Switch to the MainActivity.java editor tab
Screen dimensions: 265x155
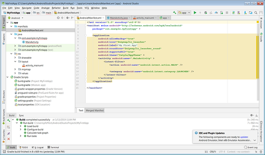click(x=119, y=18)
